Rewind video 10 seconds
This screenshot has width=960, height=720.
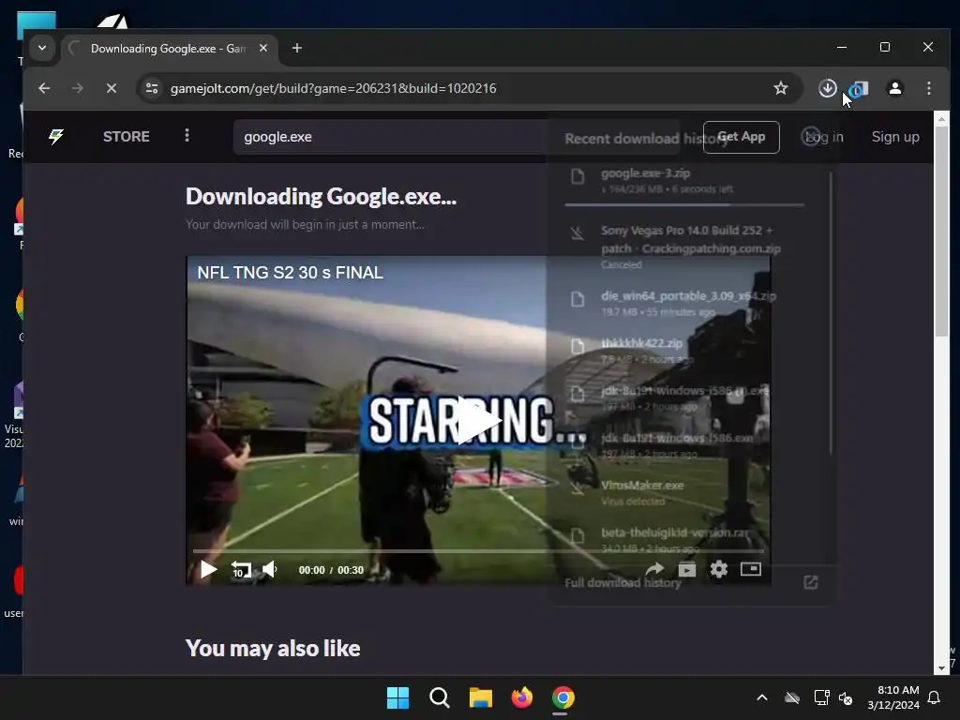(241, 570)
